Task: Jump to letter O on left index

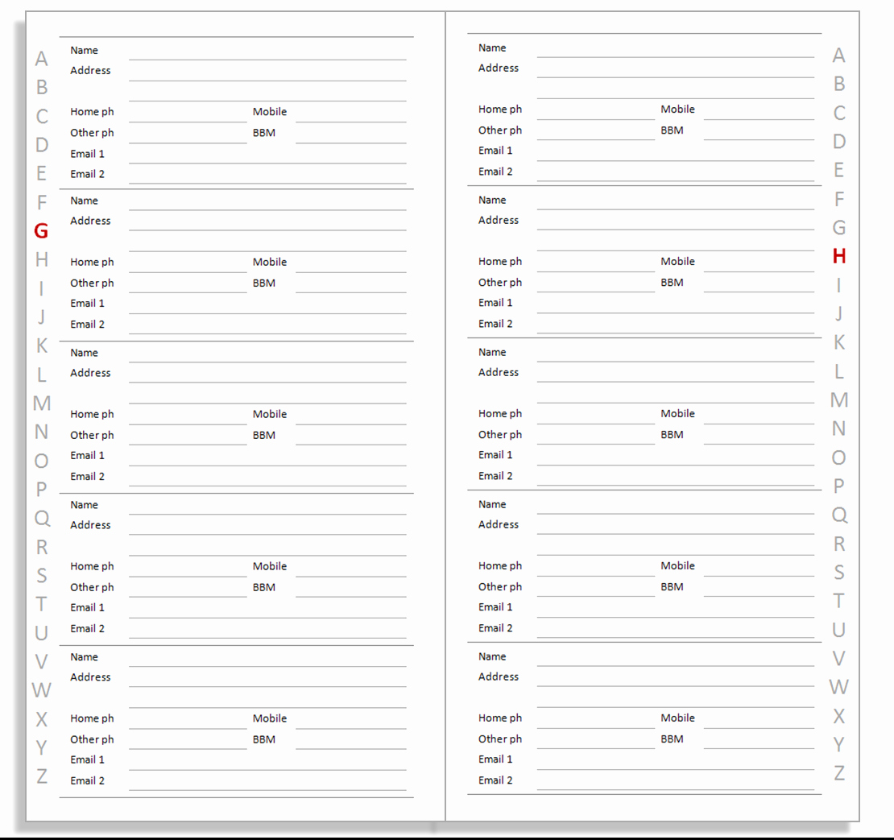Action: 41,461
